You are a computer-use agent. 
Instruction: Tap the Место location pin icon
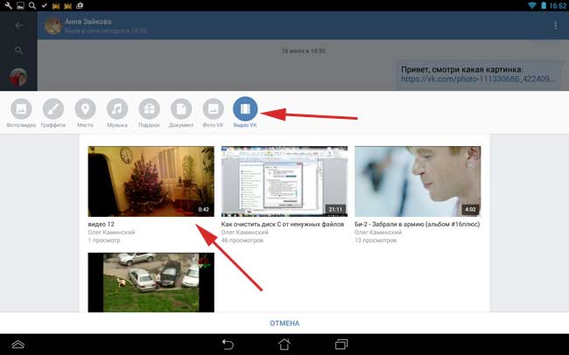[x=85, y=109]
